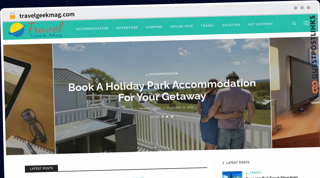Click the Travel Geek Mag logo
Image resolution: width=320 pixels, height=178 pixels.
36,29
